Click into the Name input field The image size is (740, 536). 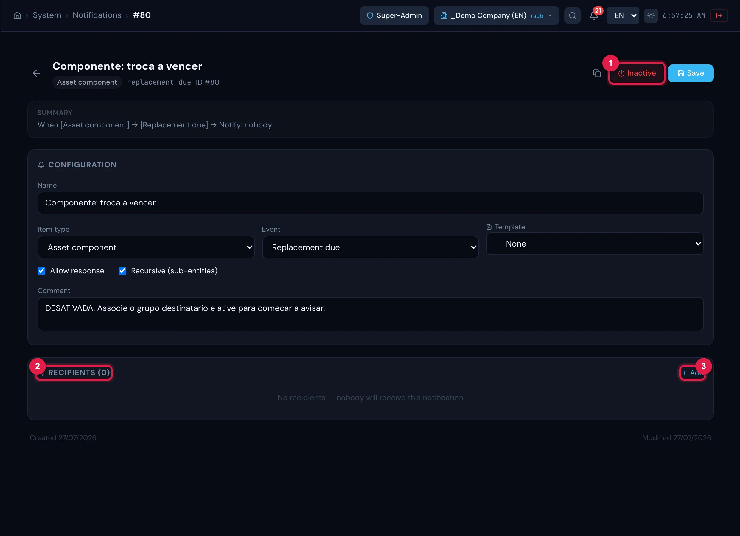coord(370,203)
